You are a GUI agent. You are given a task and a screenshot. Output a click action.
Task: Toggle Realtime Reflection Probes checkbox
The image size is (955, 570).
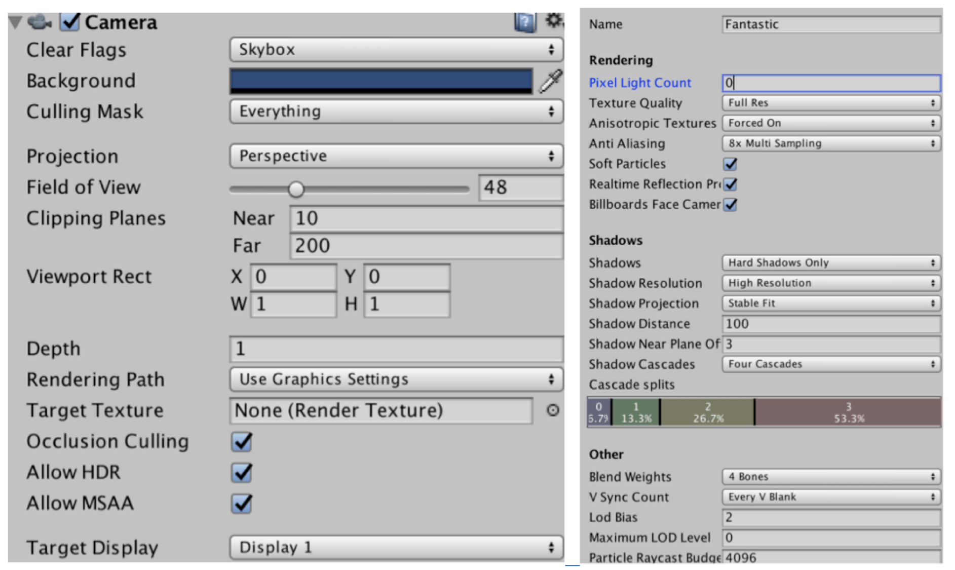(731, 184)
